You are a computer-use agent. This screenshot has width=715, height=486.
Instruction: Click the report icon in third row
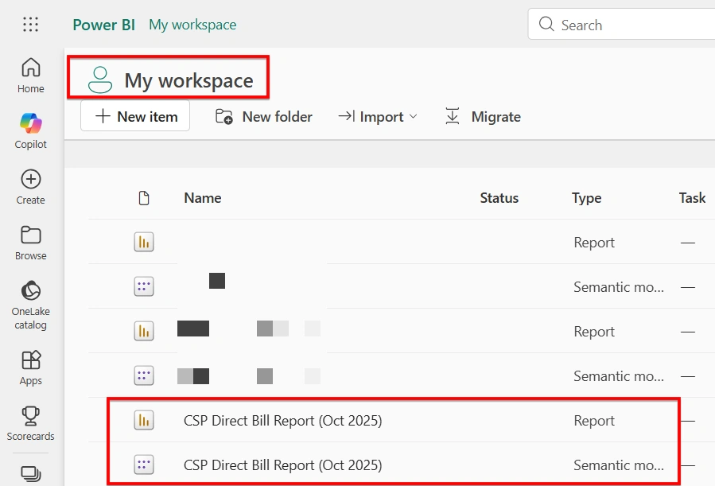tap(144, 331)
